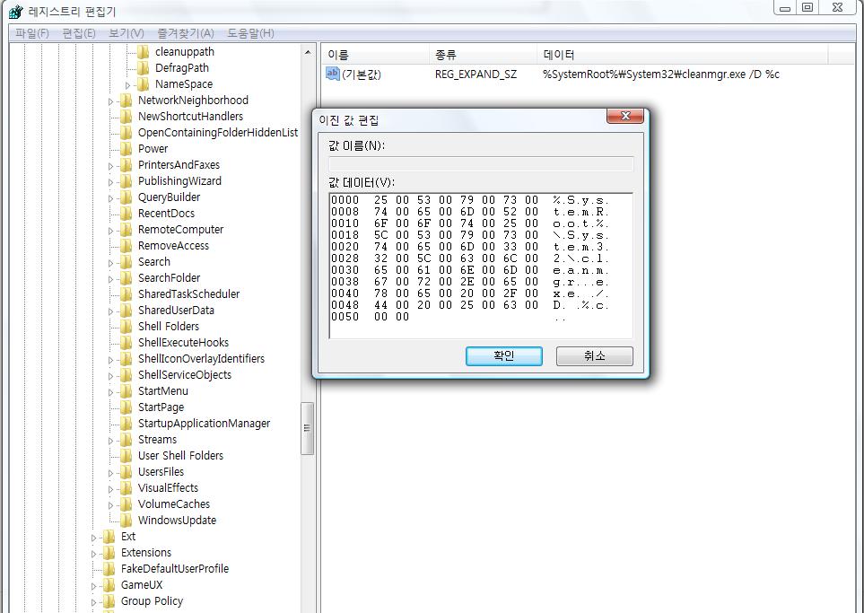Click the Shell Folders folder icon

127,327
